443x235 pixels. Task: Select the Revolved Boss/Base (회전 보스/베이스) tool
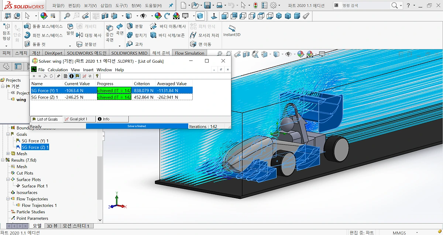coord(44,35)
